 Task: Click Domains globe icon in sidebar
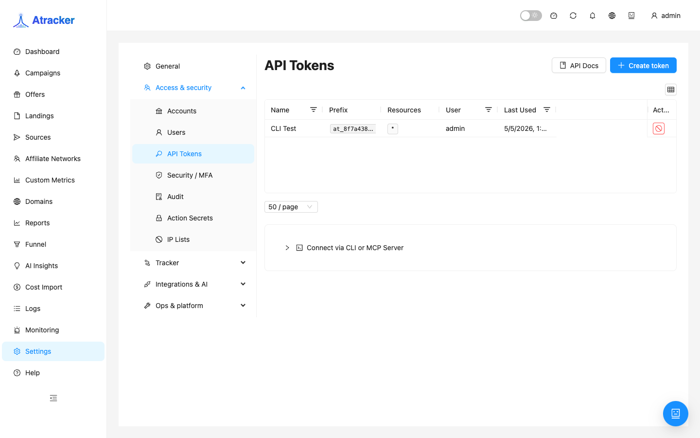pyautogui.click(x=17, y=201)
